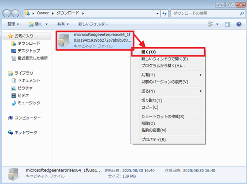Click the pictures icon for ピクチャ
The height and width of the screenshot is (184, 247).
click(14, 88)
